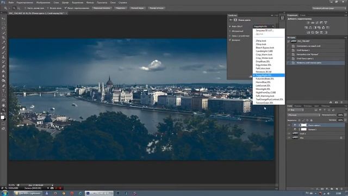Click the foreground color swatch

[x=2, y=118]
